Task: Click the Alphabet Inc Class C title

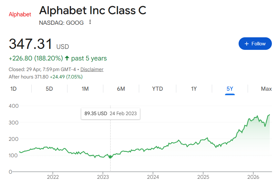Action: click(93, 10)
